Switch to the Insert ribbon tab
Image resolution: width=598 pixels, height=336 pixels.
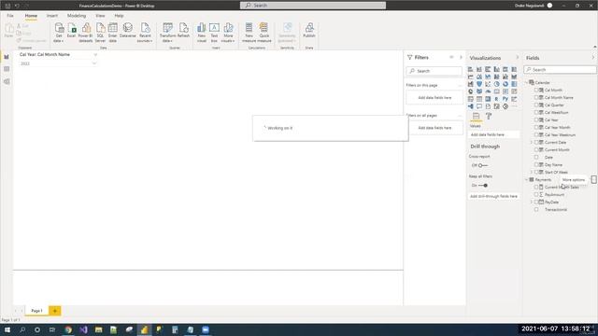52,16
